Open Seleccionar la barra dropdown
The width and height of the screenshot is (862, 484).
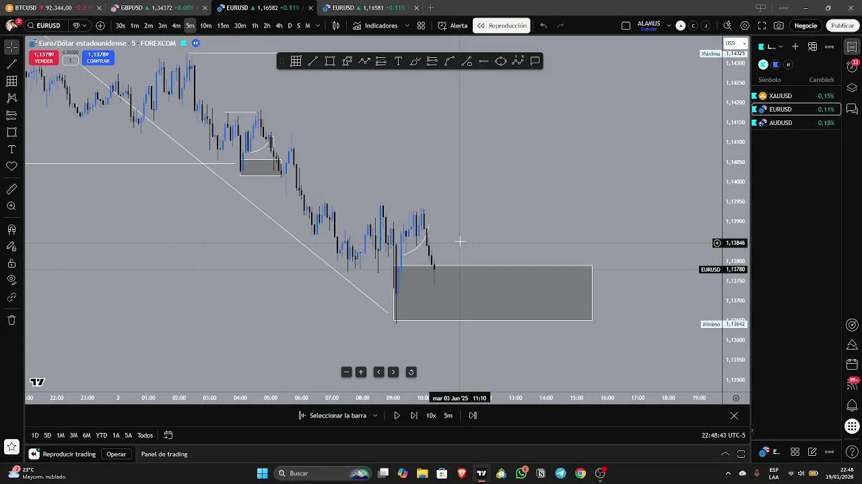[x=338, y=415]
